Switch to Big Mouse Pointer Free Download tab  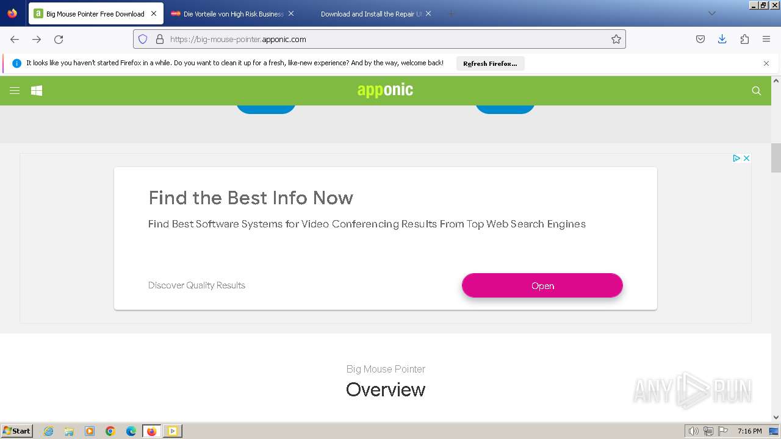tap(95, 13)
